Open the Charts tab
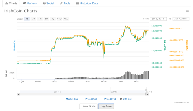Viewport: 193px width, 111px height. click(x=11, y=3)
